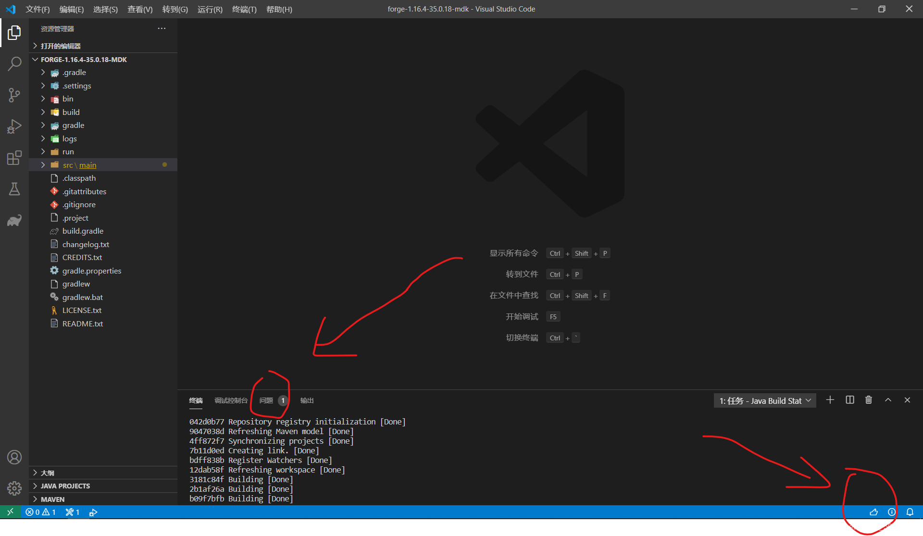Click the VS Code logo in title bar
Image resolution: width=923 pixels, height=536 pixels.
[11, 9]
